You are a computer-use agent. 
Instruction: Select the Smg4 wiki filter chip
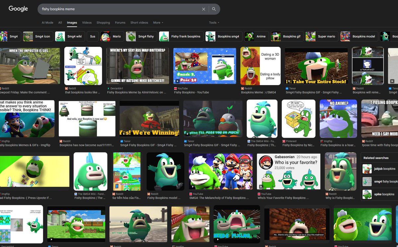coord(70,36)
